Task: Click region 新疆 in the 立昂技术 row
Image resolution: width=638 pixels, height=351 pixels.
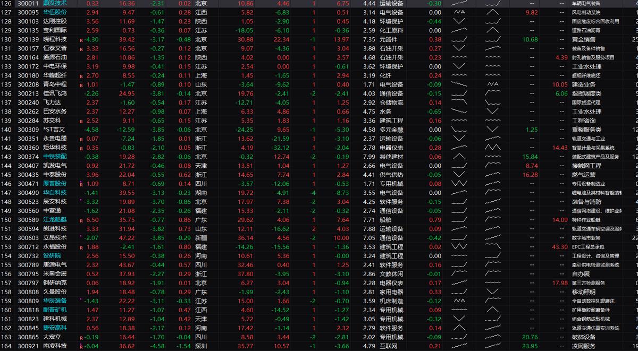Action: pos(201,238)
